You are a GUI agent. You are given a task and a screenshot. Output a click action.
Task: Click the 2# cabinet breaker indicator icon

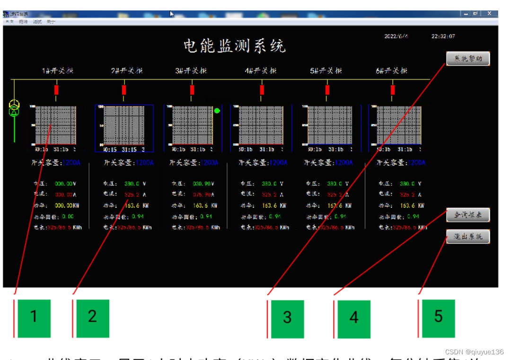(123, 89)
